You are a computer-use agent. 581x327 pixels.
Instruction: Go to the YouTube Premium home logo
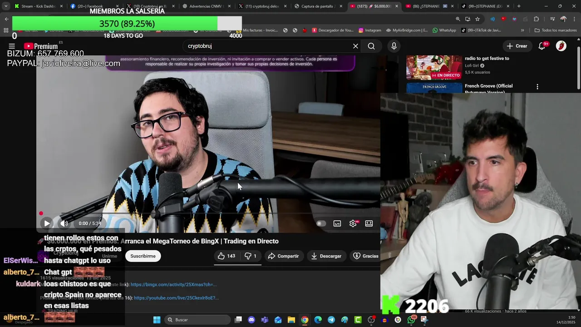pyautogui.click(x=41, y=46)
